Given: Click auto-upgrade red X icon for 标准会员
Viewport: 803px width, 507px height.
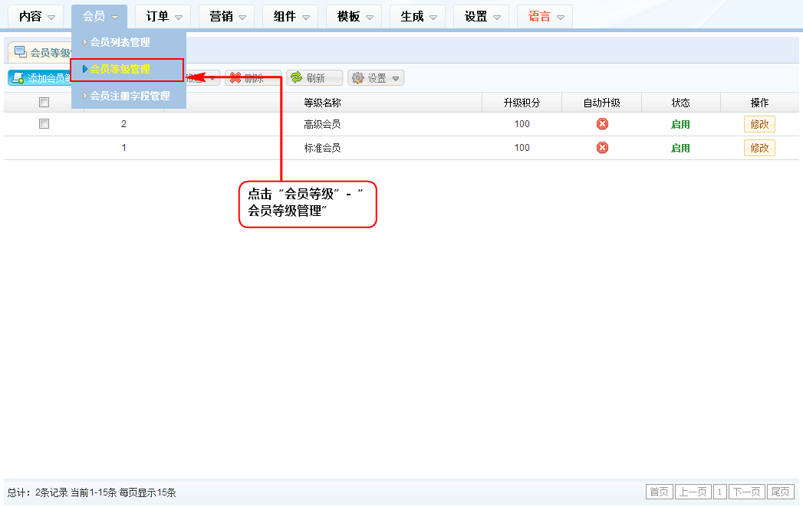Looking at the screenshot, I should (x=602, y=148).
